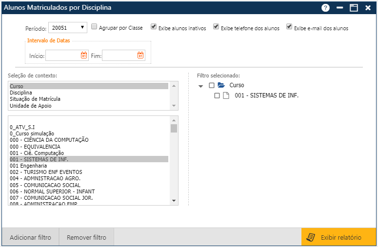
Task: Open the Período dropdown
Action: [x=68, y=28]
